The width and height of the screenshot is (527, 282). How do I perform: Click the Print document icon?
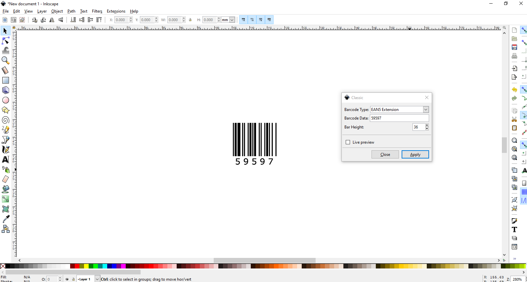(x=514, y=56)
